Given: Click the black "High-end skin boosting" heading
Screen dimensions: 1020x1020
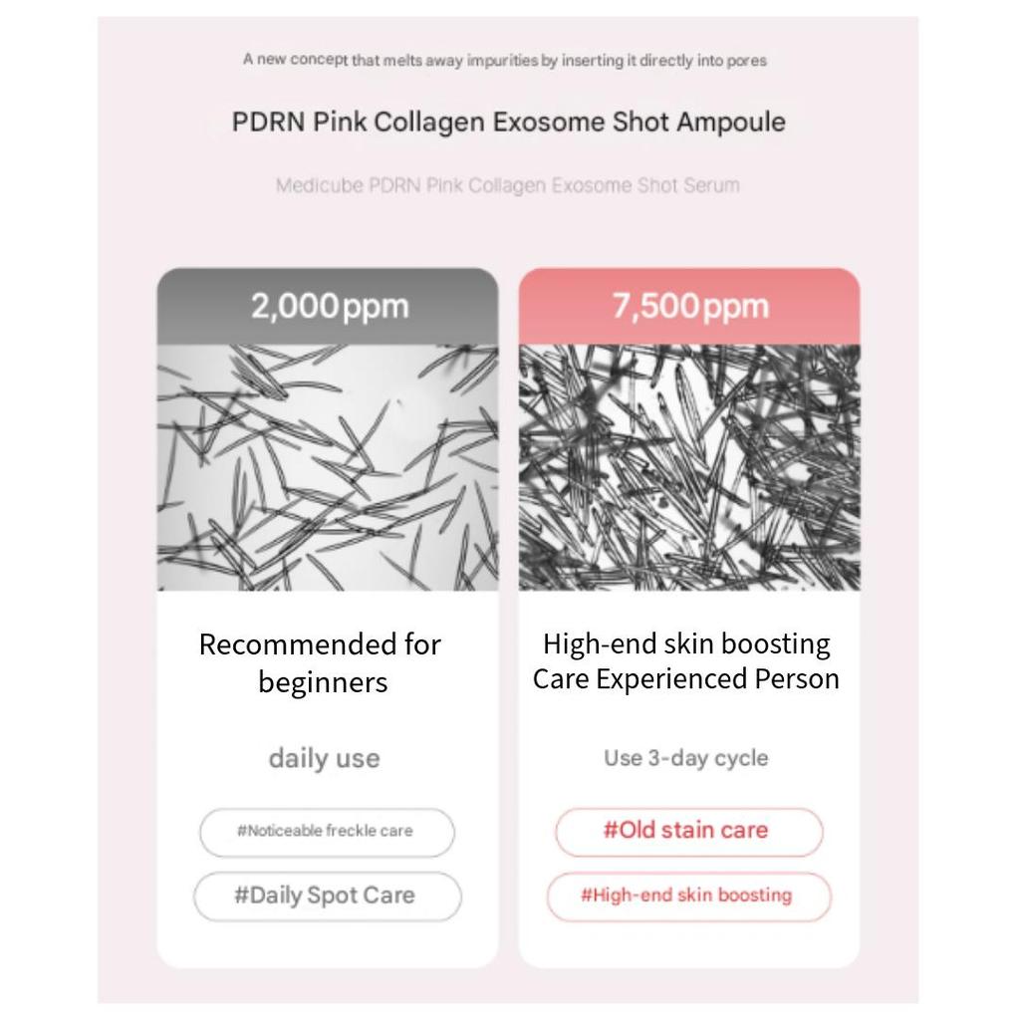Looking at the screenshot, I should [x=686, y=643].
